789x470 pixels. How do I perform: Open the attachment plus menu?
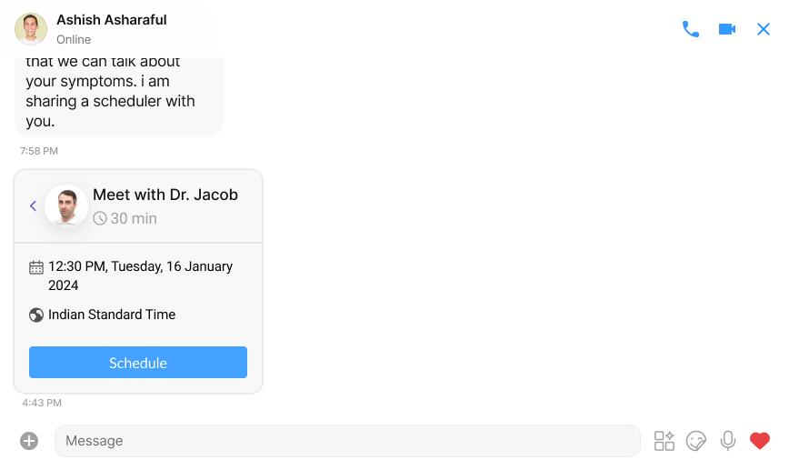pyautogui.click(x=29, y=441)
